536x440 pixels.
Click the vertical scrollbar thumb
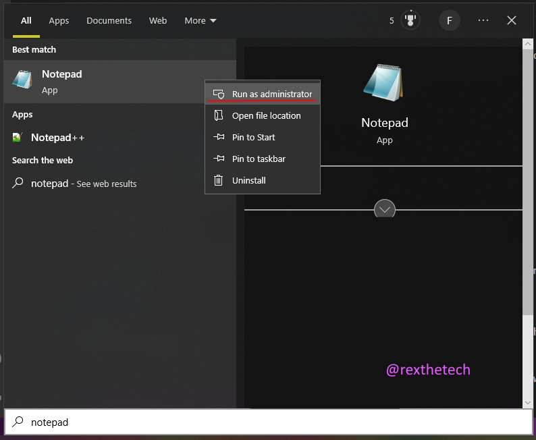point(527,182)
